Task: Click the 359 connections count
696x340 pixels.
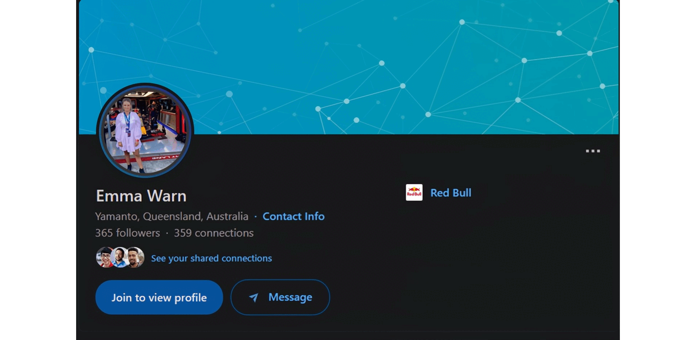Action: [x=214, y=233]
